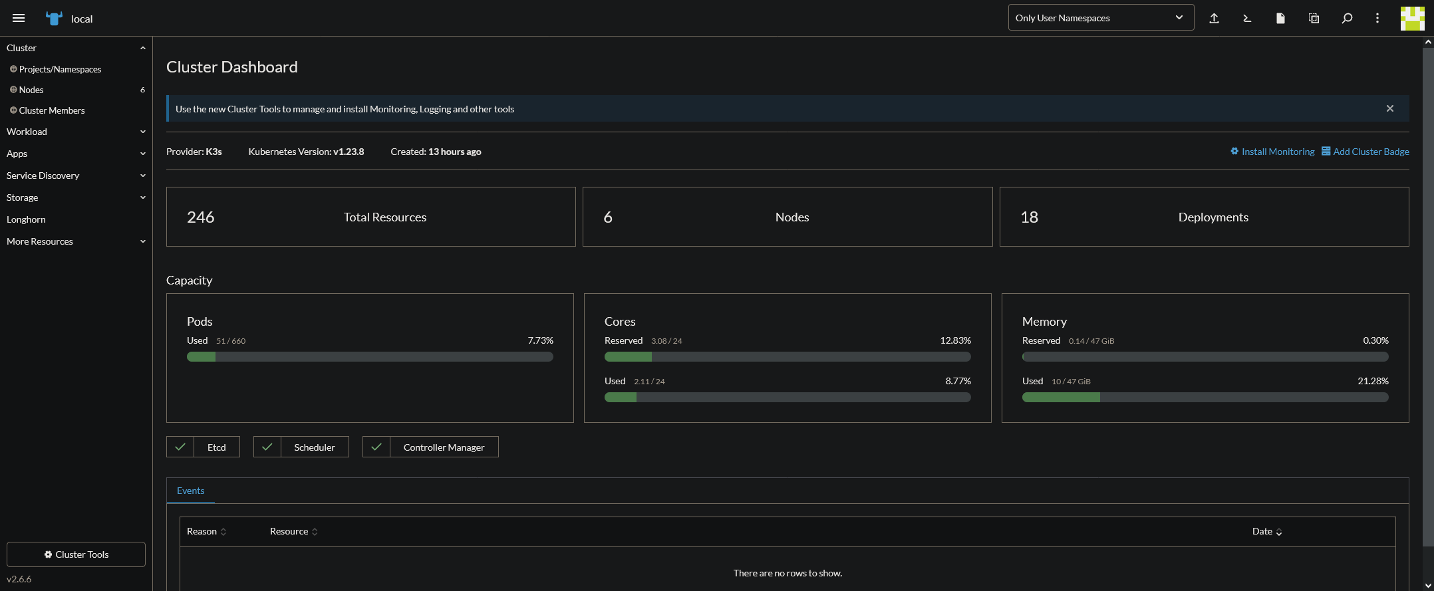
Task: Open Cluster Members page
Action: [x=52, y=110]
